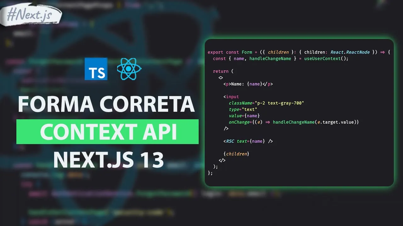The image size is (403, 226).
Task: Click the '<RSC text={name} />' line
Action: (x=248, y=141)
